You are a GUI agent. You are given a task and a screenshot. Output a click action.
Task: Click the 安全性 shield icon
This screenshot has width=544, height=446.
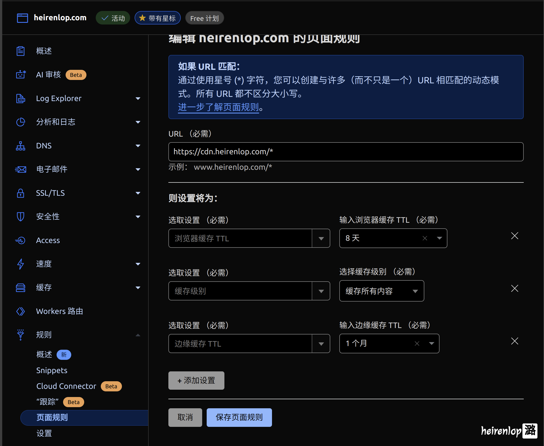[x=21, y=217]
